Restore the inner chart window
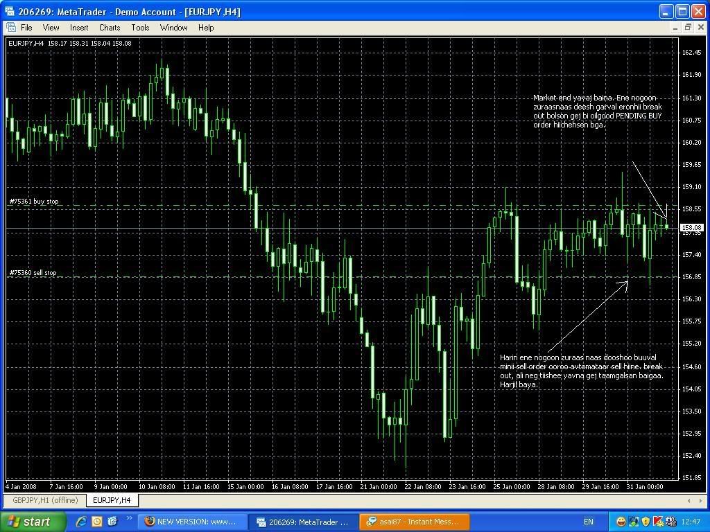The image size is (710, 532). point(688,28)
